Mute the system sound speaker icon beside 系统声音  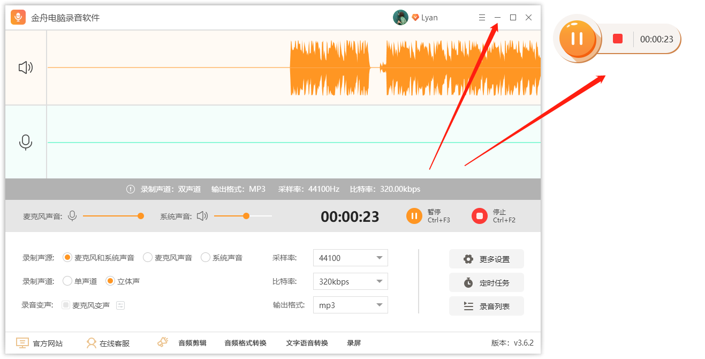202,216
